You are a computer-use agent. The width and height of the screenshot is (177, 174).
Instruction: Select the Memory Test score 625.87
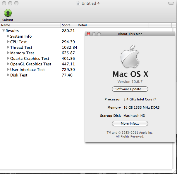click(x=68, y=53)
